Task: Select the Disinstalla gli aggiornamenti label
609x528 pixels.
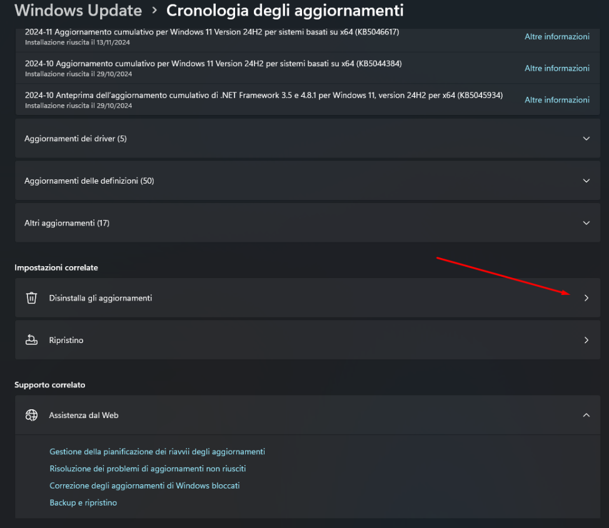Action: [x=101, y=298]
